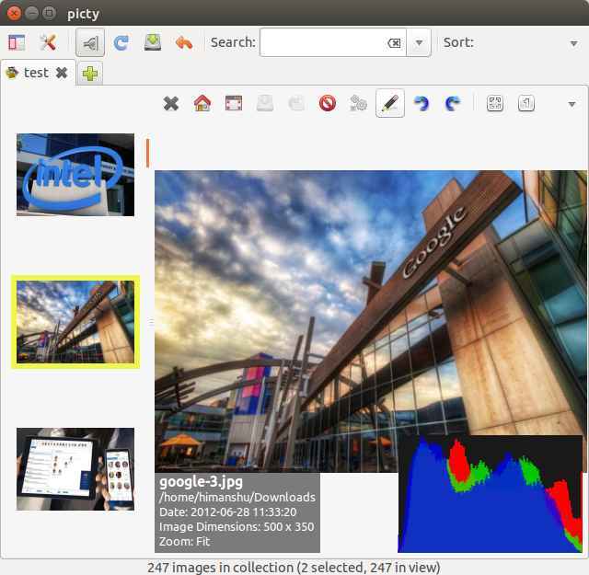The width and height of the screenshot is (589, 575).
Task: Open the Sort dropdown
Action: point(573,43)
